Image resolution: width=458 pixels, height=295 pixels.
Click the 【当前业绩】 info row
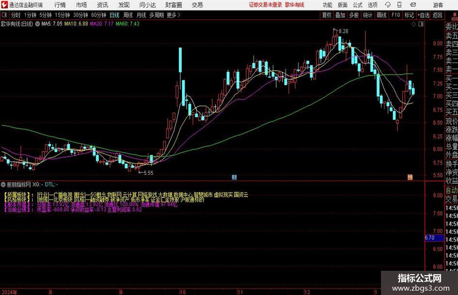73,209
